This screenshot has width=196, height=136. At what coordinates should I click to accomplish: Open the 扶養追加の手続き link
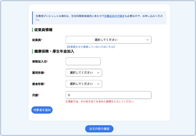(114, 16)
